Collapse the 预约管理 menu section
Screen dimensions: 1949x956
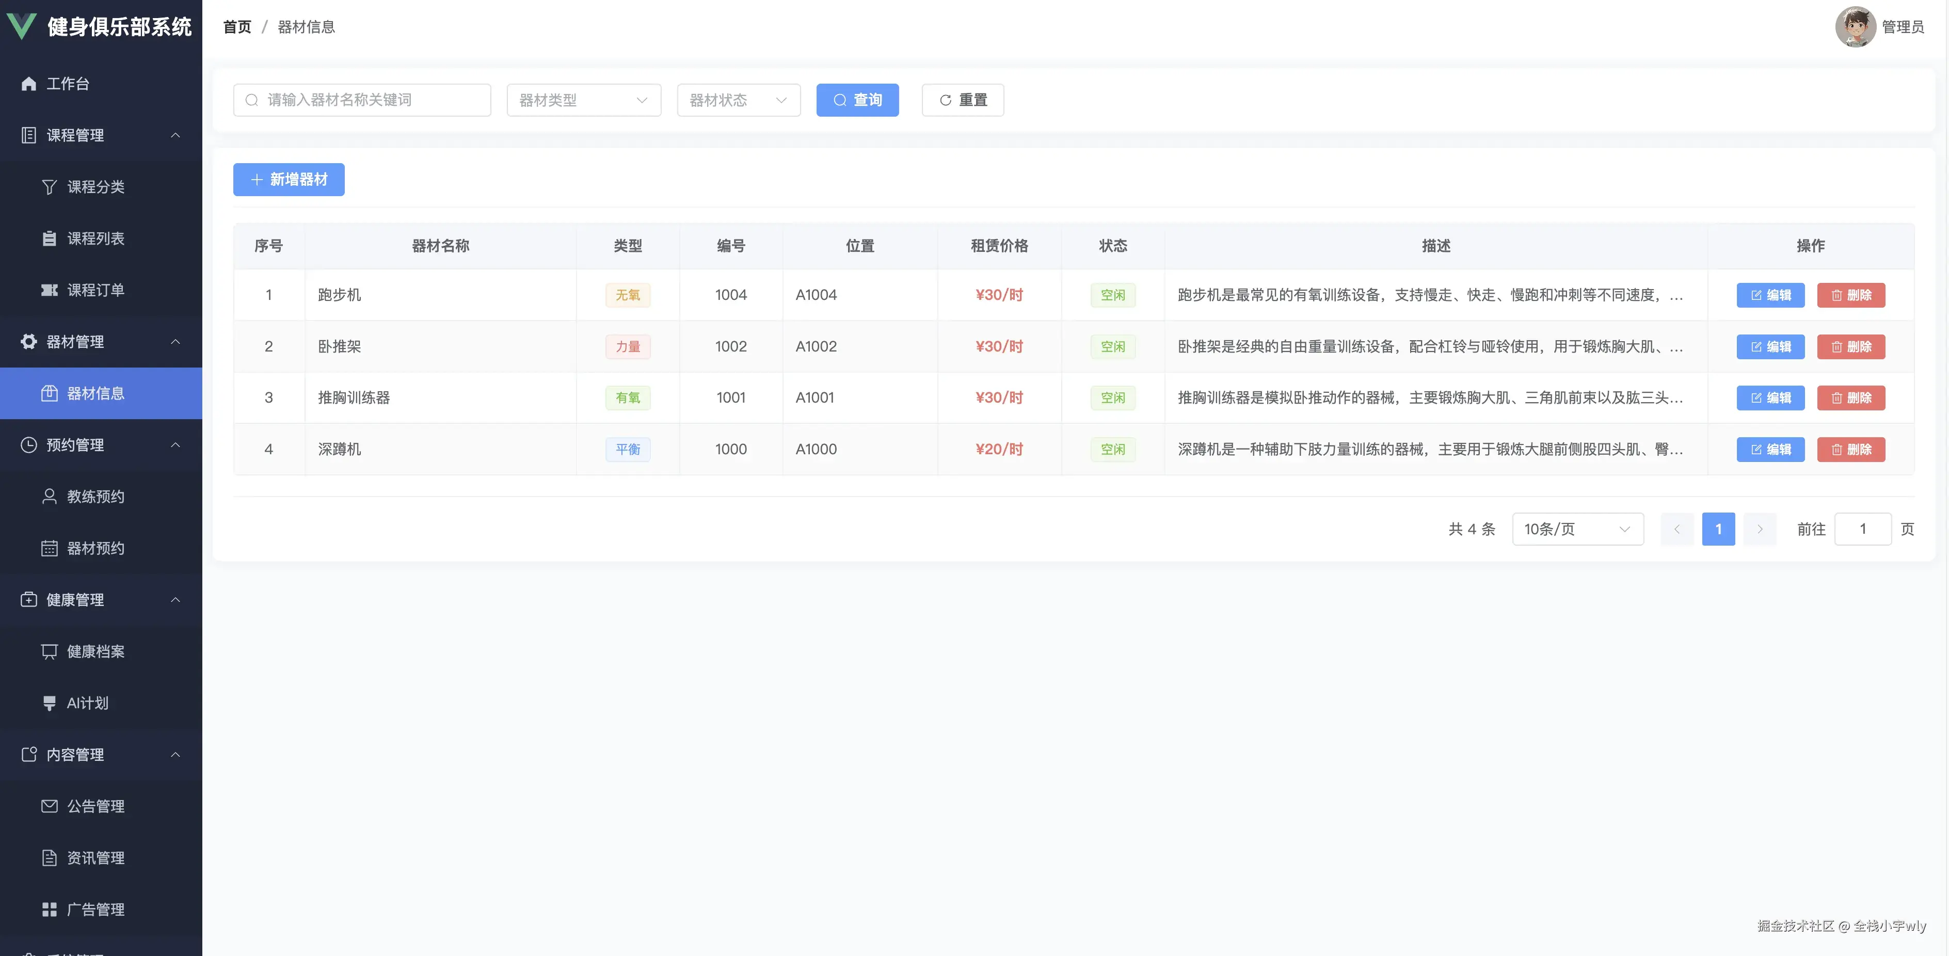click(175, 445)
